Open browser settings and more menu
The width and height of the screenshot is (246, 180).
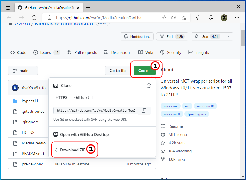(237, 18)
